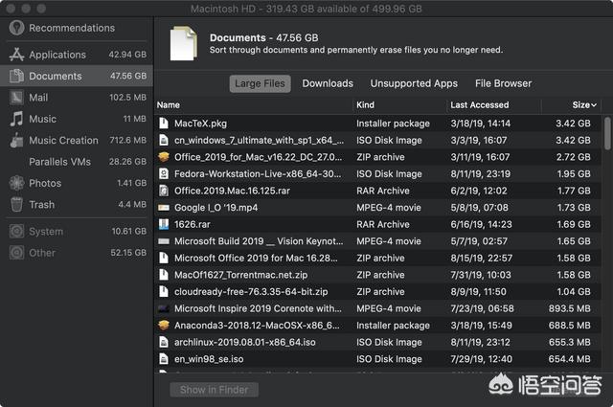Image resolution: width=613 pixels, height=407 pixels.
Task: Sort by the Kind column header
Action: [365, 104]
